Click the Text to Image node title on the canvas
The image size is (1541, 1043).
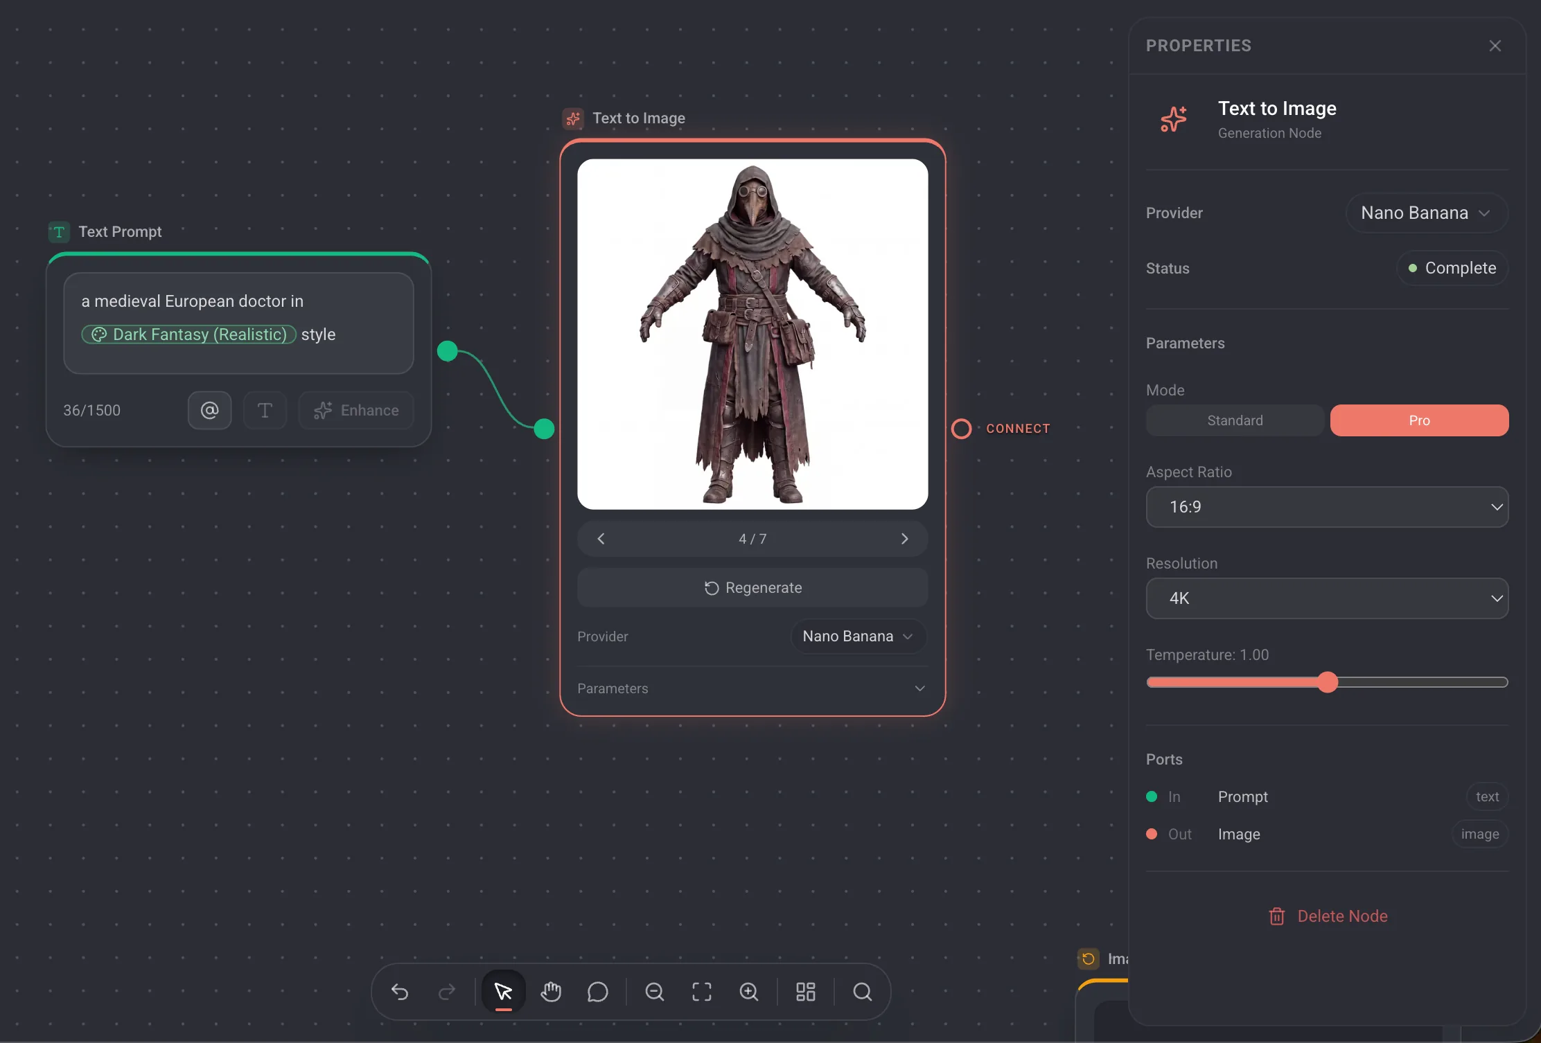click(x=639, y=118)
